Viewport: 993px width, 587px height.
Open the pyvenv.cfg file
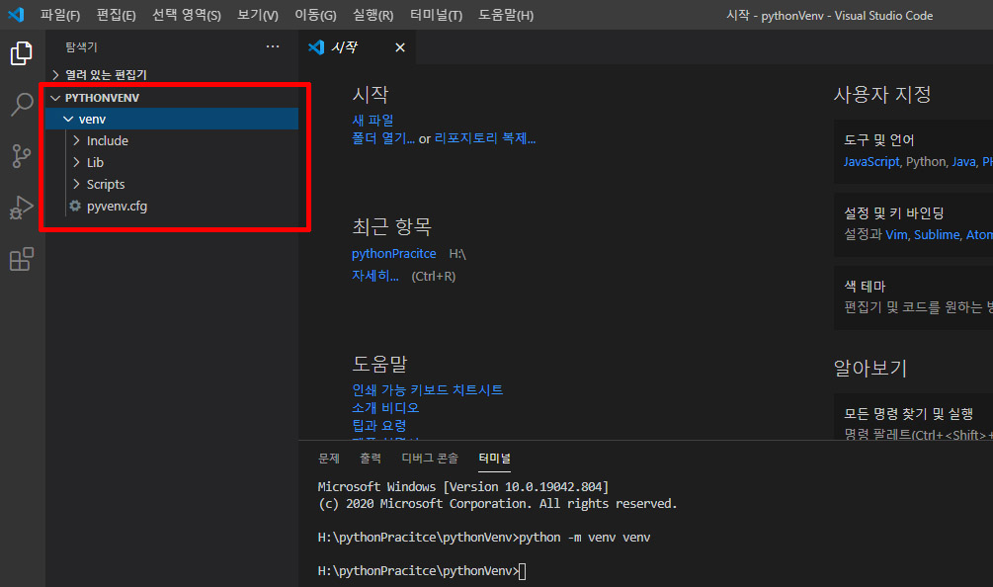(172, 206)
